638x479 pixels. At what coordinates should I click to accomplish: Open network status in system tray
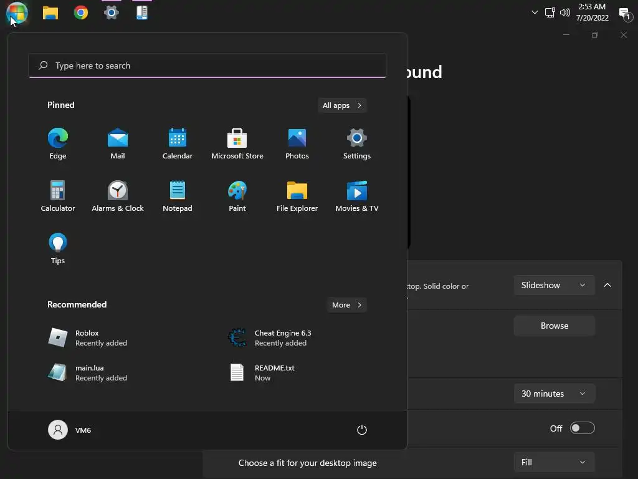(x=550, y=12)
